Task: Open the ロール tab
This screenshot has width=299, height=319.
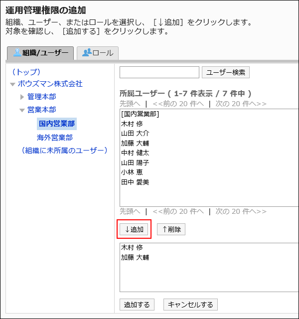Action: 98,53
